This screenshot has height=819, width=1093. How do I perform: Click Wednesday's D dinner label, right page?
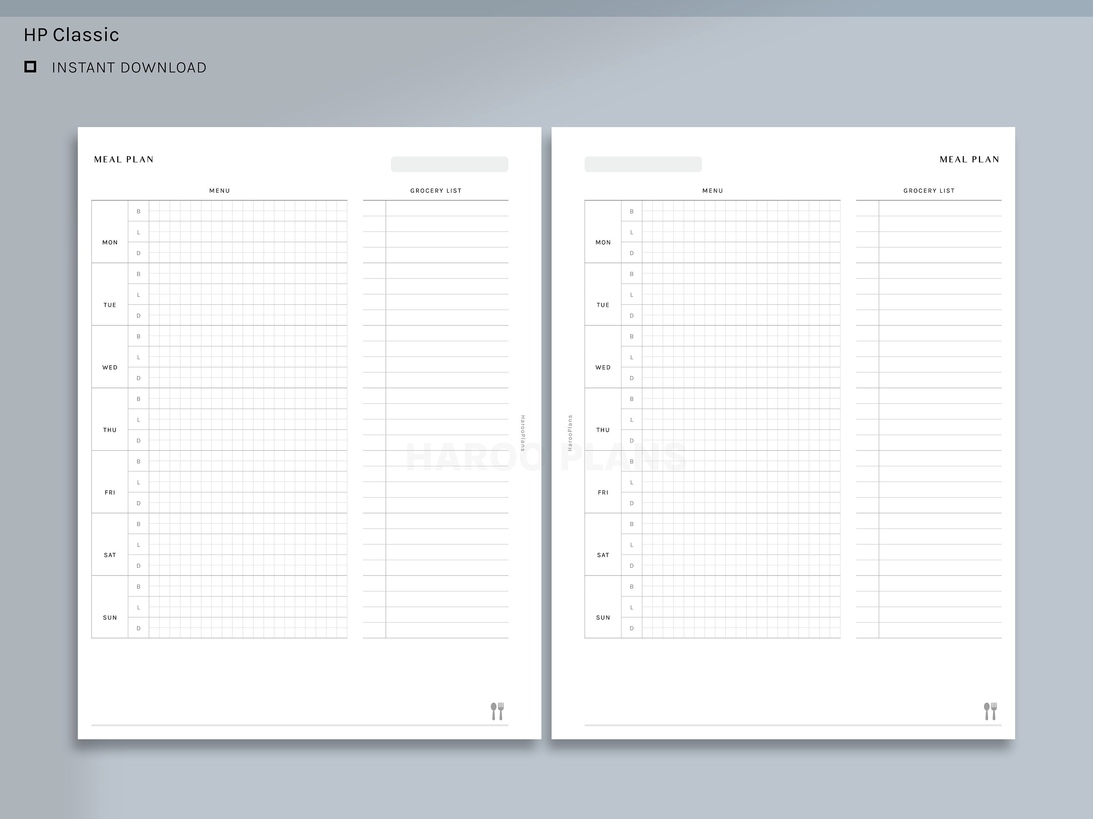(x=631, y=378)
